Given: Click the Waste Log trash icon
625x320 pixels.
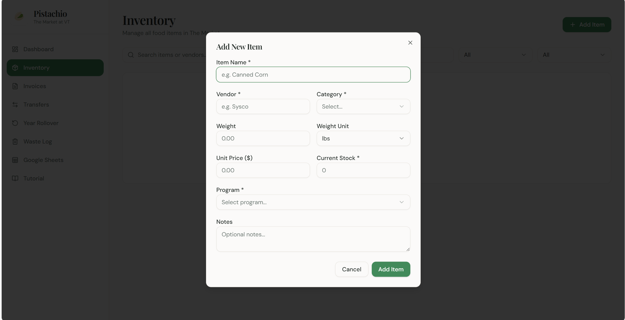Looking at the screenshot, I should [x=15, y=142].
